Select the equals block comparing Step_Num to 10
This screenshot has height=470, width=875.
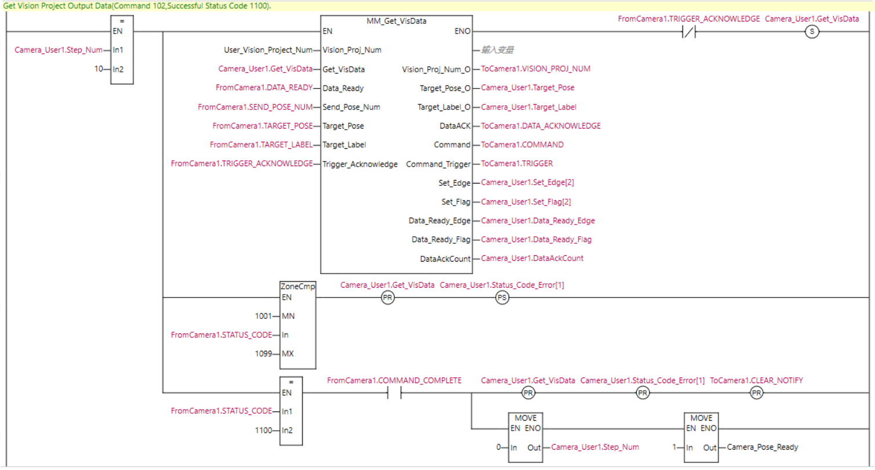click(x=122, y=50)
